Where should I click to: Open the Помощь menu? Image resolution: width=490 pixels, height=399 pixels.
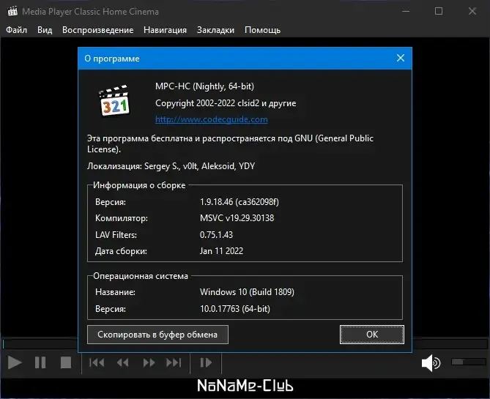click(x=262, y=30)
